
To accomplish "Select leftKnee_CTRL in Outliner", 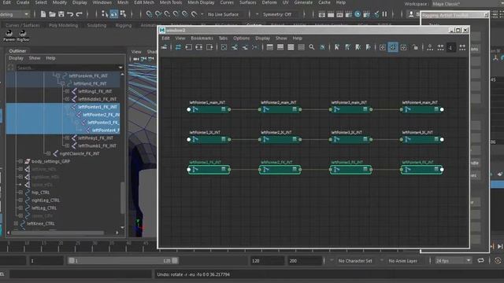I will tap(40, 223).
